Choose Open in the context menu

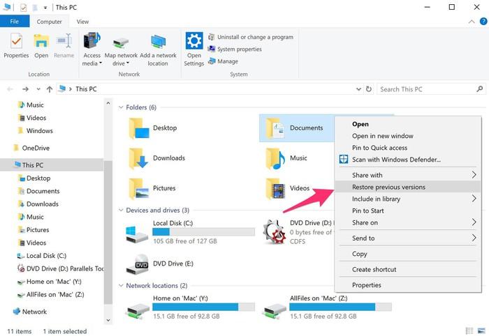tap(408, 124)
